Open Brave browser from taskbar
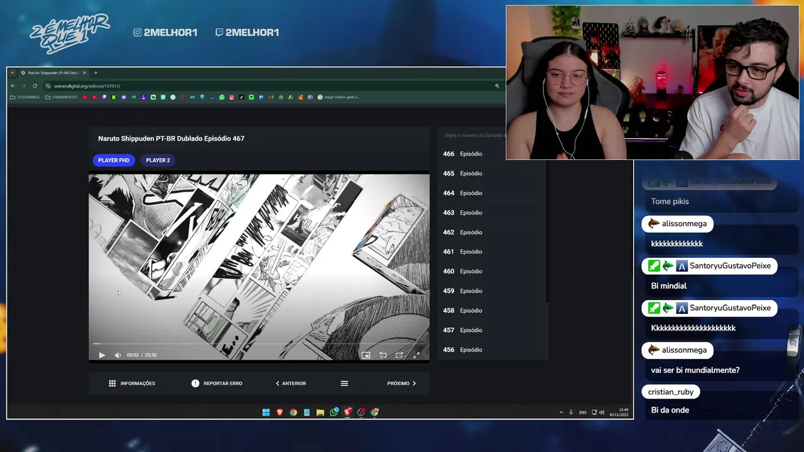 click(280, 412)
